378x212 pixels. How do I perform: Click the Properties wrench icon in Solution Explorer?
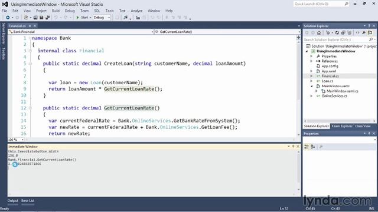tap(364, 33)
